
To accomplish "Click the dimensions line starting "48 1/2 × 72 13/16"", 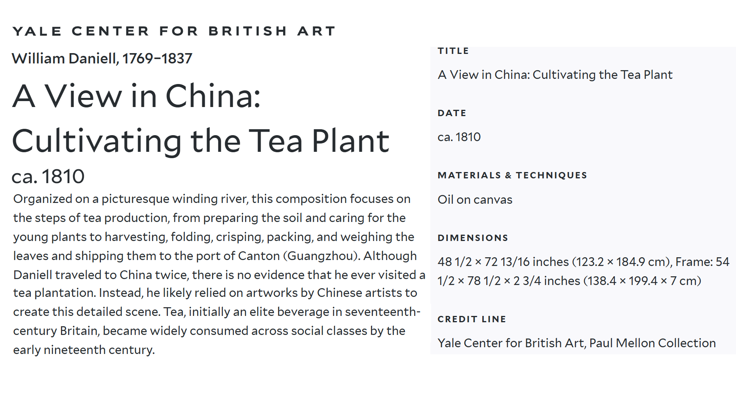I will (x=583, y=262).
